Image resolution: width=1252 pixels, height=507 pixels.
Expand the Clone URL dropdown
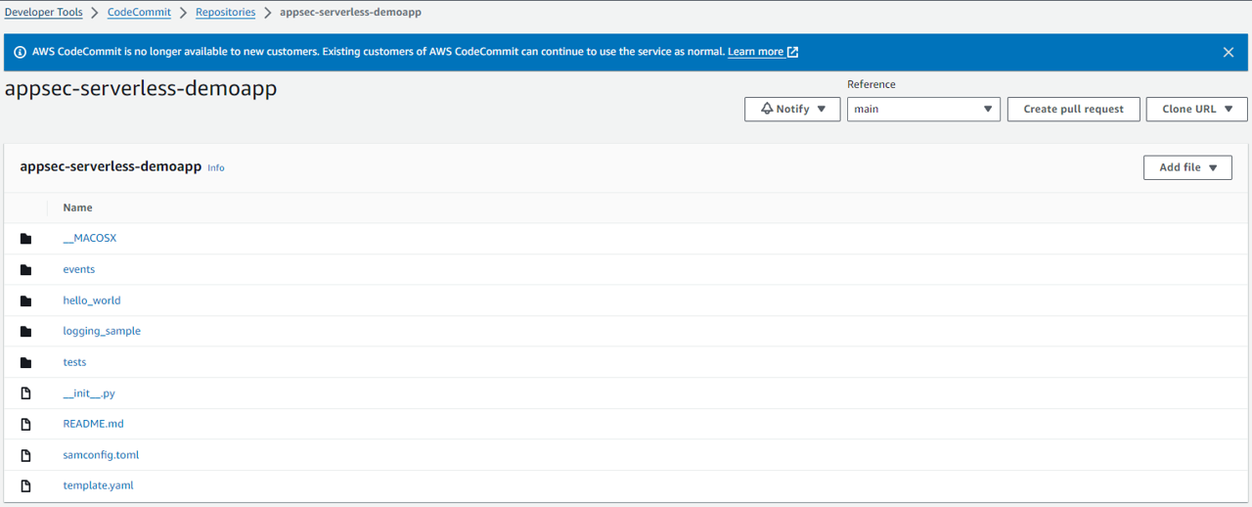coord(1197,109)
